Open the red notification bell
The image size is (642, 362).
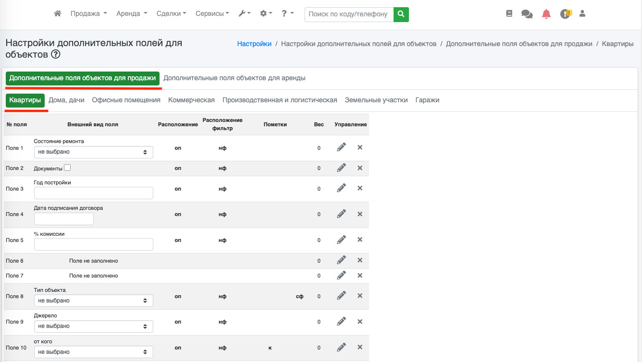pos(546,14)
